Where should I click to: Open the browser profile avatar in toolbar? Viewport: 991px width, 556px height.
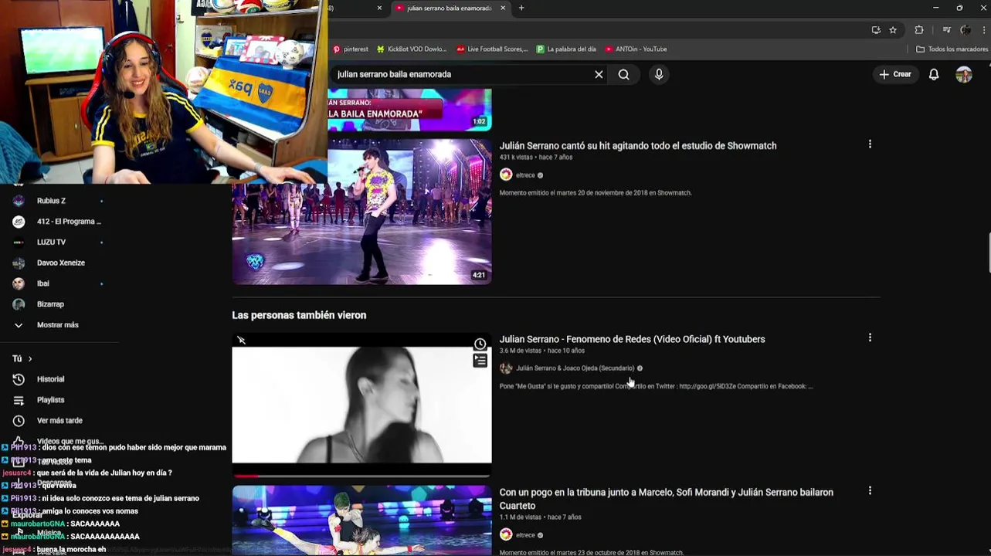(x=966, y=30)
